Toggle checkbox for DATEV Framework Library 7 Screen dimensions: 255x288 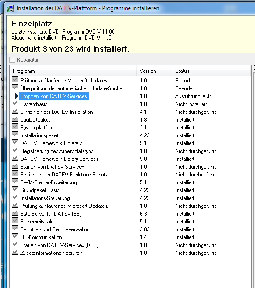15,142
